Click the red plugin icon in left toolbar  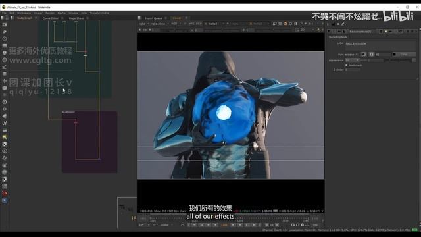click(x=5, y=193)
